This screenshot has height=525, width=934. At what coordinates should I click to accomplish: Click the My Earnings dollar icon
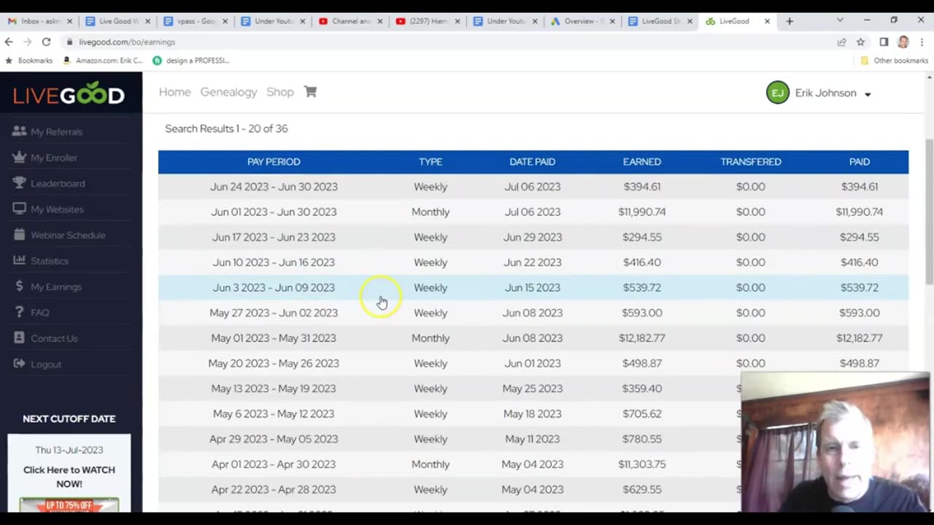pos(19,287)
